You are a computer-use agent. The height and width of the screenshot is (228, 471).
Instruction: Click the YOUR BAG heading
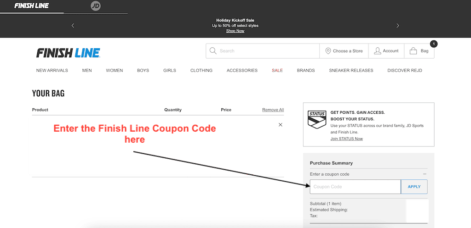point(48,94)
